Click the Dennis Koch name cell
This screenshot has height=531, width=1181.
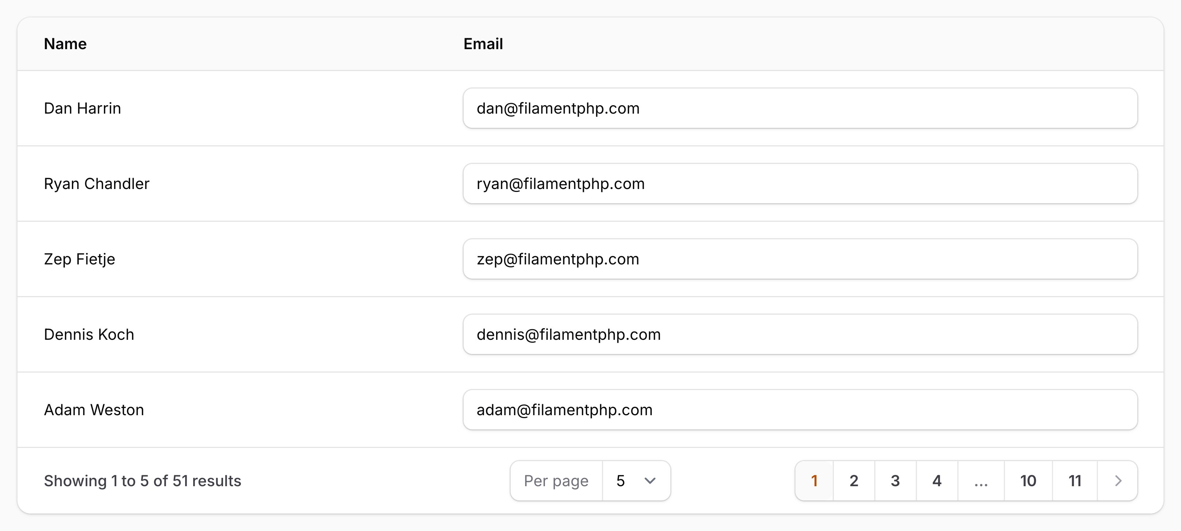coord(89,334)
